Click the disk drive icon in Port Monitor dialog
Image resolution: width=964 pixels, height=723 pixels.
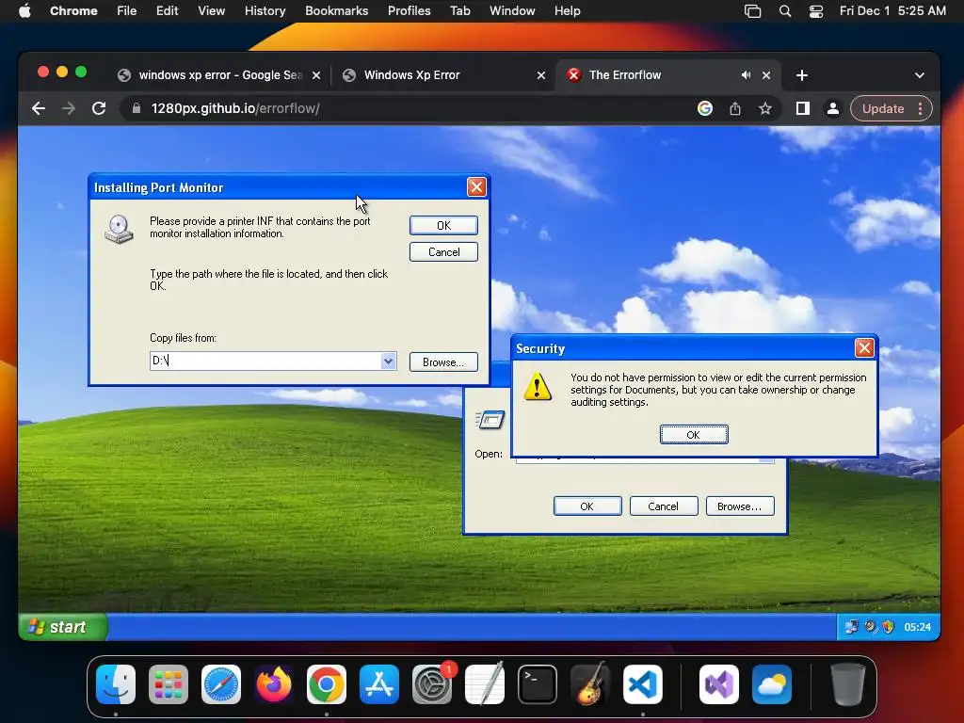click(120, 230)
